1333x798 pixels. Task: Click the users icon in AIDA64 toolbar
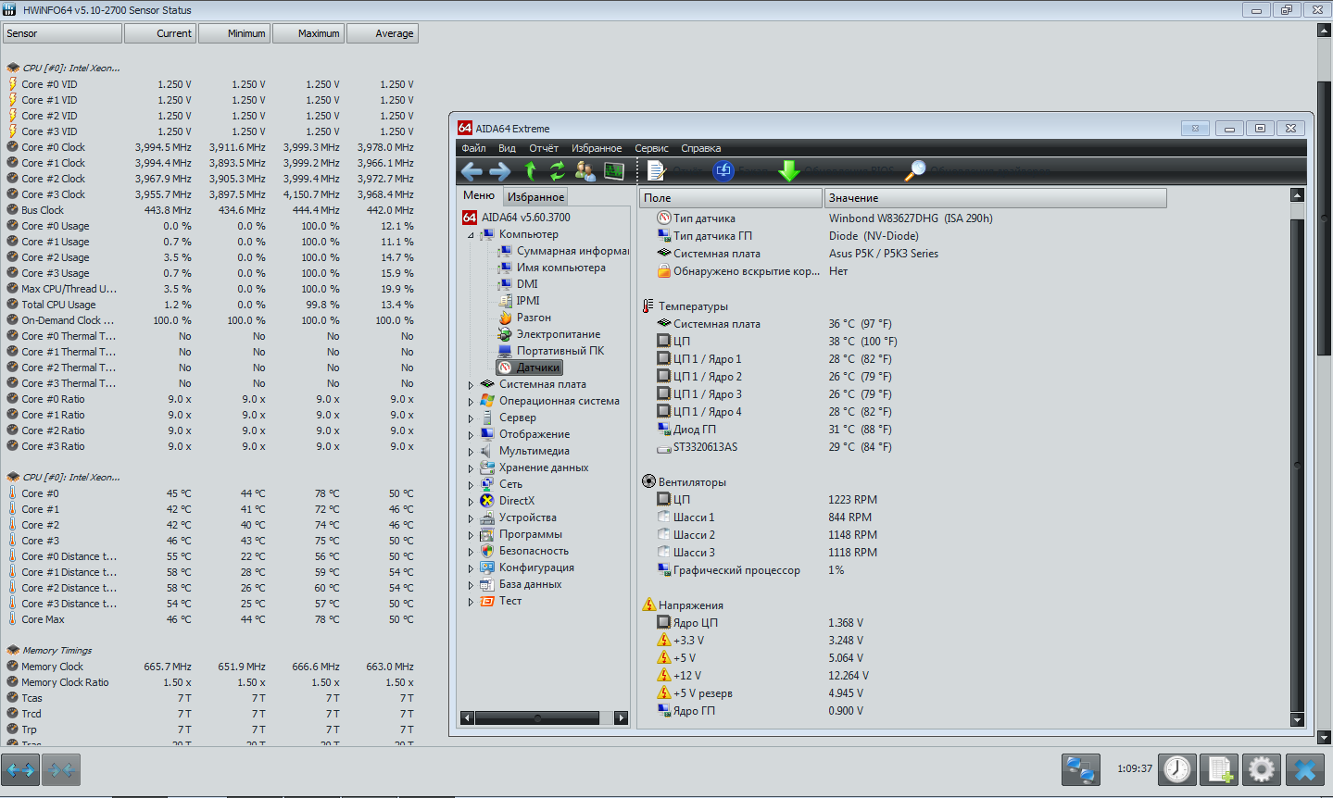coord(585,171)
